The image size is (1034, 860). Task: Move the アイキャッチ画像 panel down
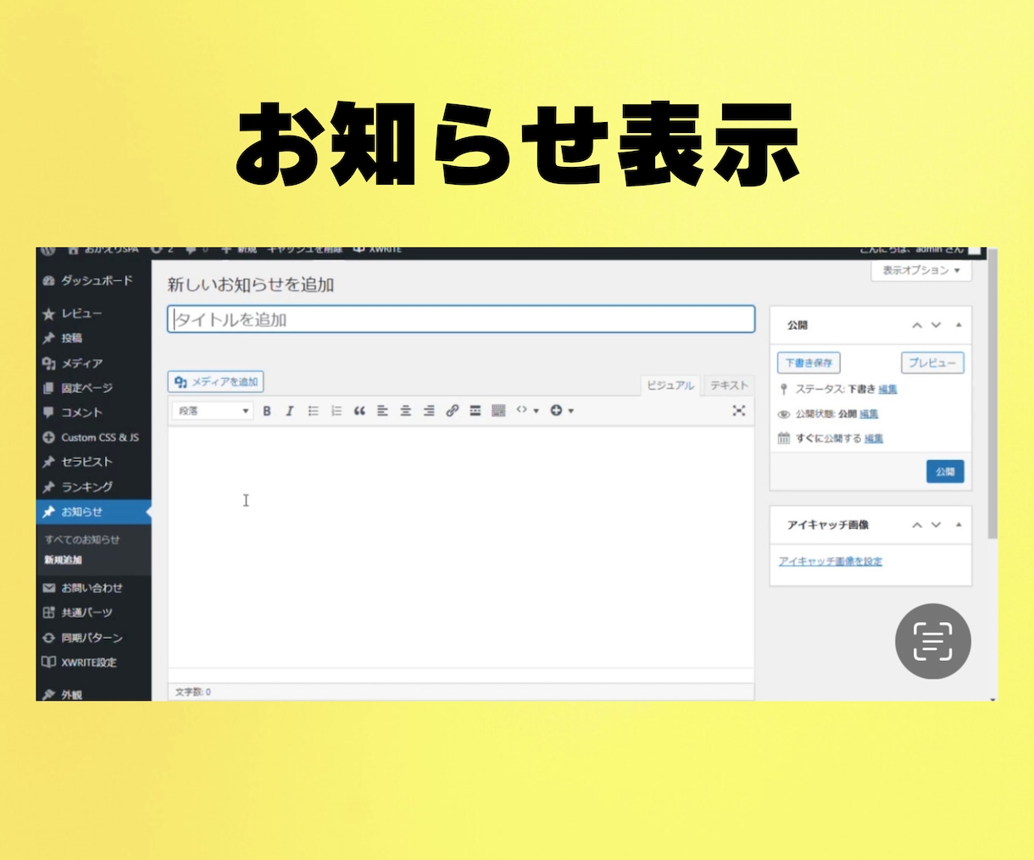pyautogui.click(x=937, y=525)
